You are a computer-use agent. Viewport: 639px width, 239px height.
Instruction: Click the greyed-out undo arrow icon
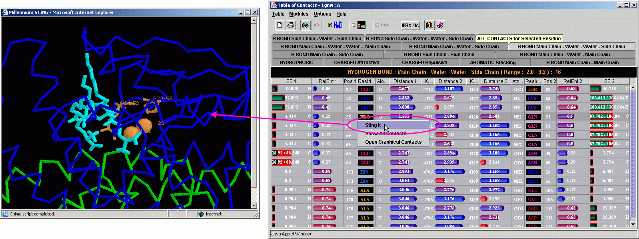click(316, 25)
